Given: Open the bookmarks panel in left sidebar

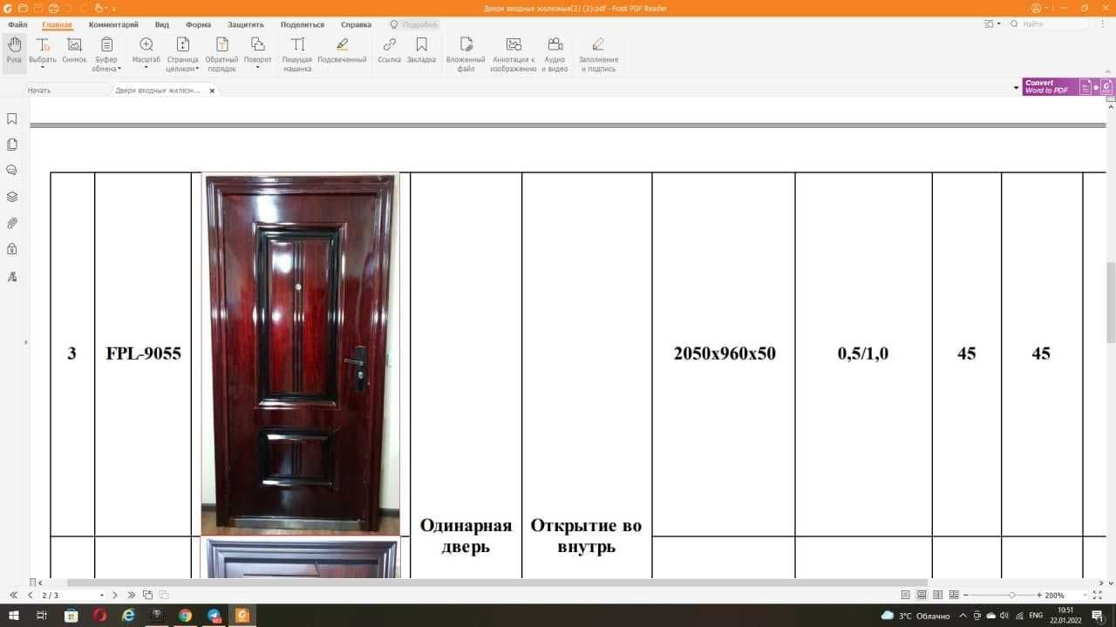Looking at the screenshot, I should [12, 118].
